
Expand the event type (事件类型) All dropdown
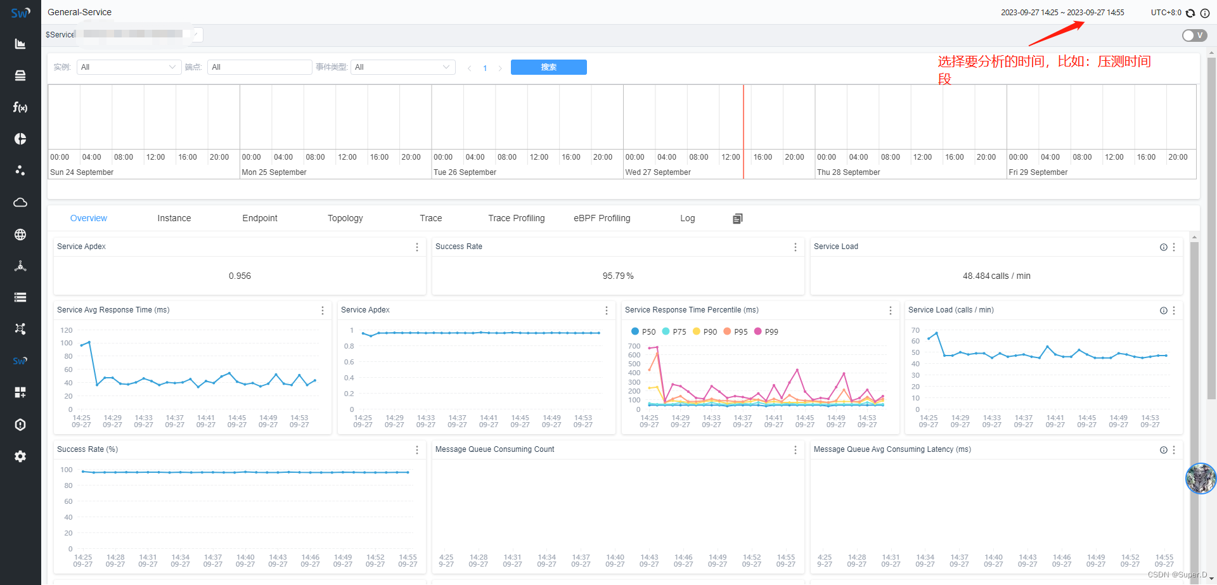coord(402,67)
